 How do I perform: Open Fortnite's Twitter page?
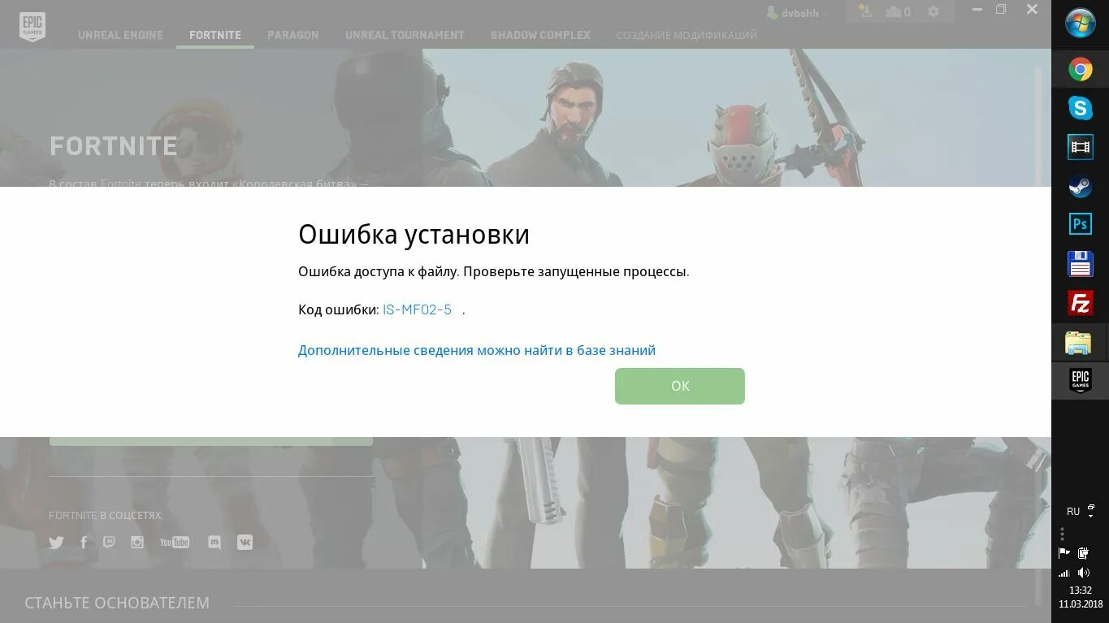56,543
